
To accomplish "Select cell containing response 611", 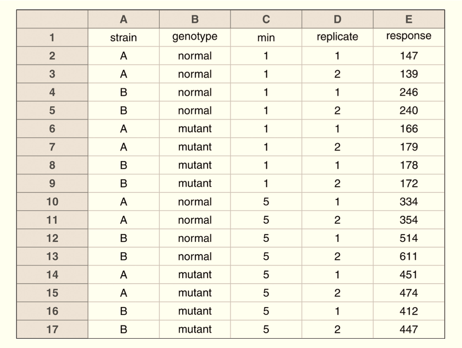I will pos(408,257).
